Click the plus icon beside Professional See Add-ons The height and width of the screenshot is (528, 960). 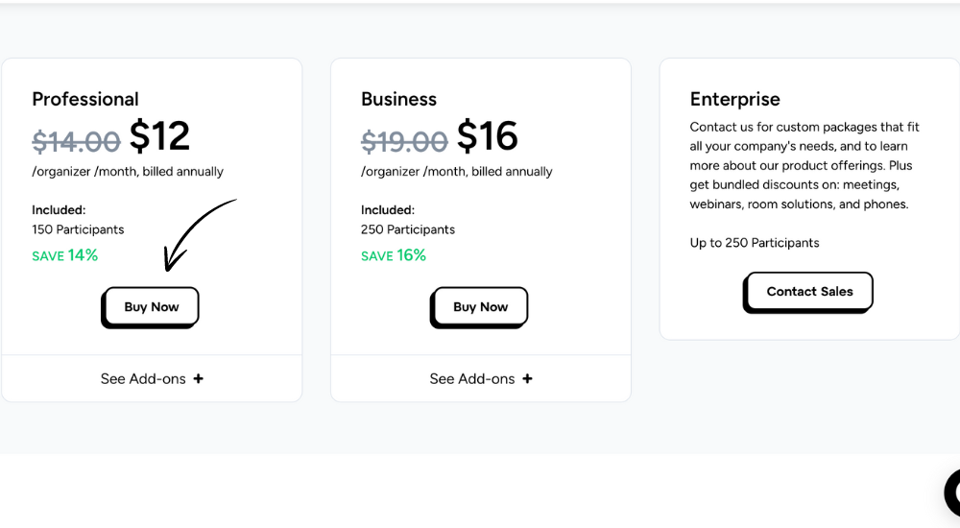point(199,378)
